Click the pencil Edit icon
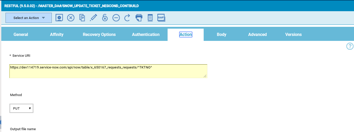Viewport: 354px width, 132px height. [x=93, y=18]
